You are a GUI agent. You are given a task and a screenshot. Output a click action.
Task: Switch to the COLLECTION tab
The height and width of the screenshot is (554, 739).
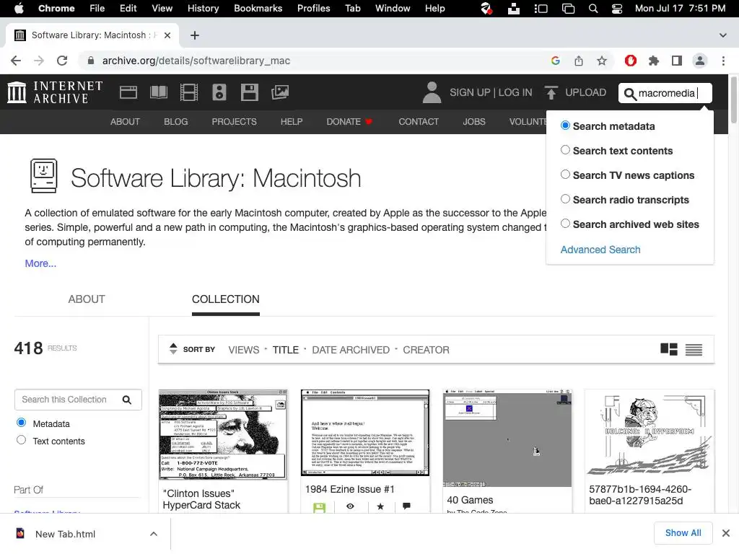pos(226,299)
